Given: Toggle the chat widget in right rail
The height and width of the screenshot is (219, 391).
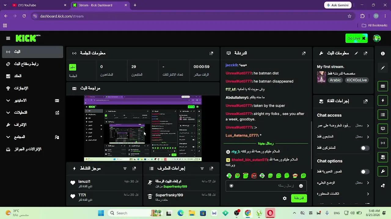Looking at the screenshot, I should tap(383, 129).
